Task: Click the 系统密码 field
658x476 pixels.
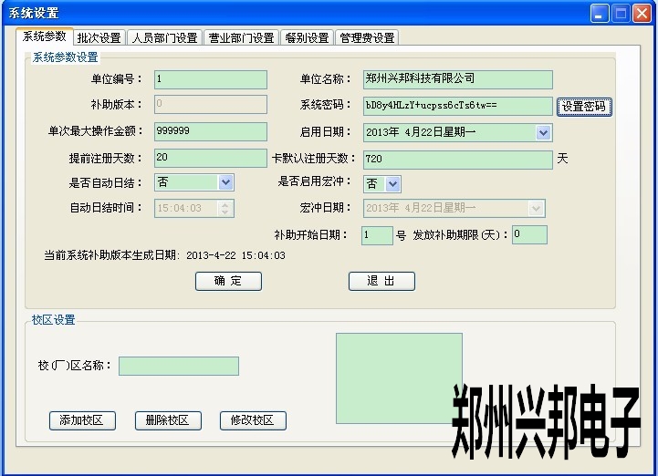Action: tap(458, 106)
